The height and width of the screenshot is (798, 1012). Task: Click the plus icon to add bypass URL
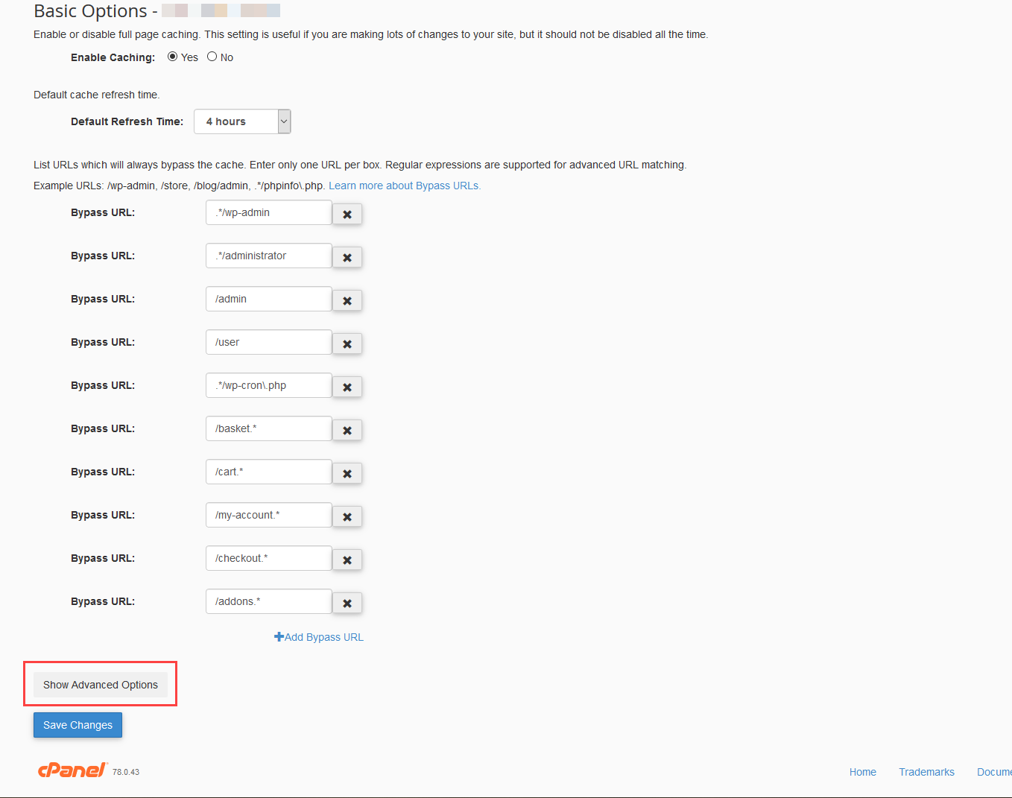pos(278,637)
